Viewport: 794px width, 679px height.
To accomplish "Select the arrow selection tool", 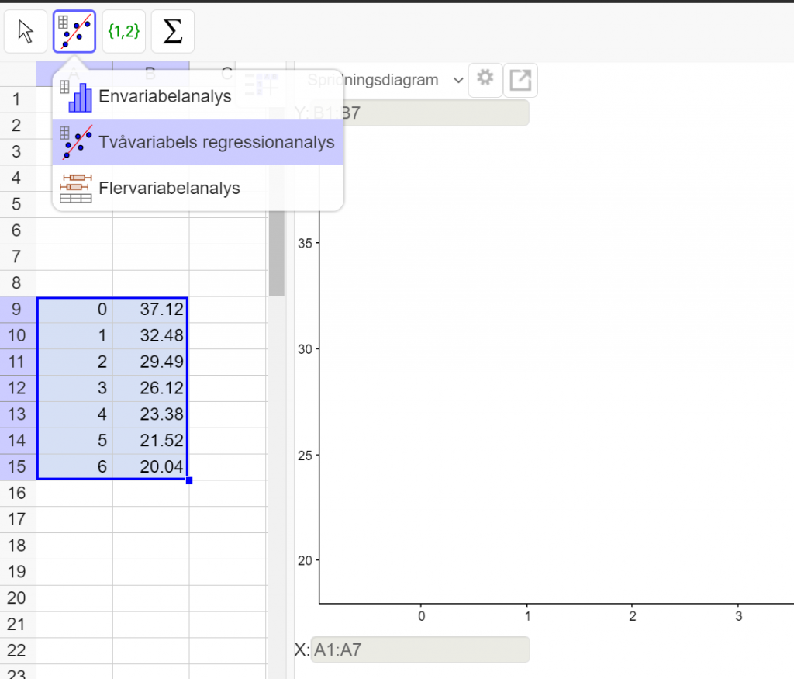I will tap(25, 31).
